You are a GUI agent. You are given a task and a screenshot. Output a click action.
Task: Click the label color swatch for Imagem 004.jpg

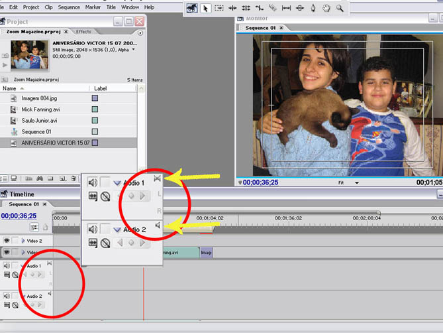(95, 98)
